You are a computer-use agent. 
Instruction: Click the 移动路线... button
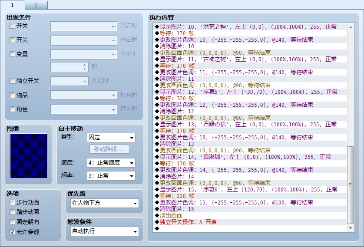coord(109,149)
